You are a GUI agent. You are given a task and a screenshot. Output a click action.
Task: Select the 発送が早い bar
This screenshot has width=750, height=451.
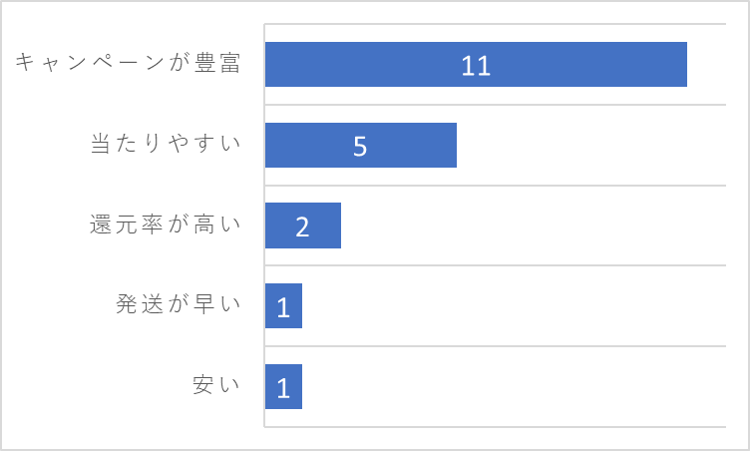[283, 306]
